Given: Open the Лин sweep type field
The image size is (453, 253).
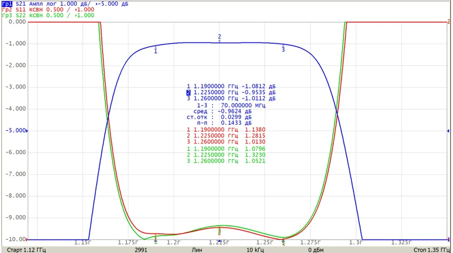Looking at the screenshot, I should tap(197, 250).
